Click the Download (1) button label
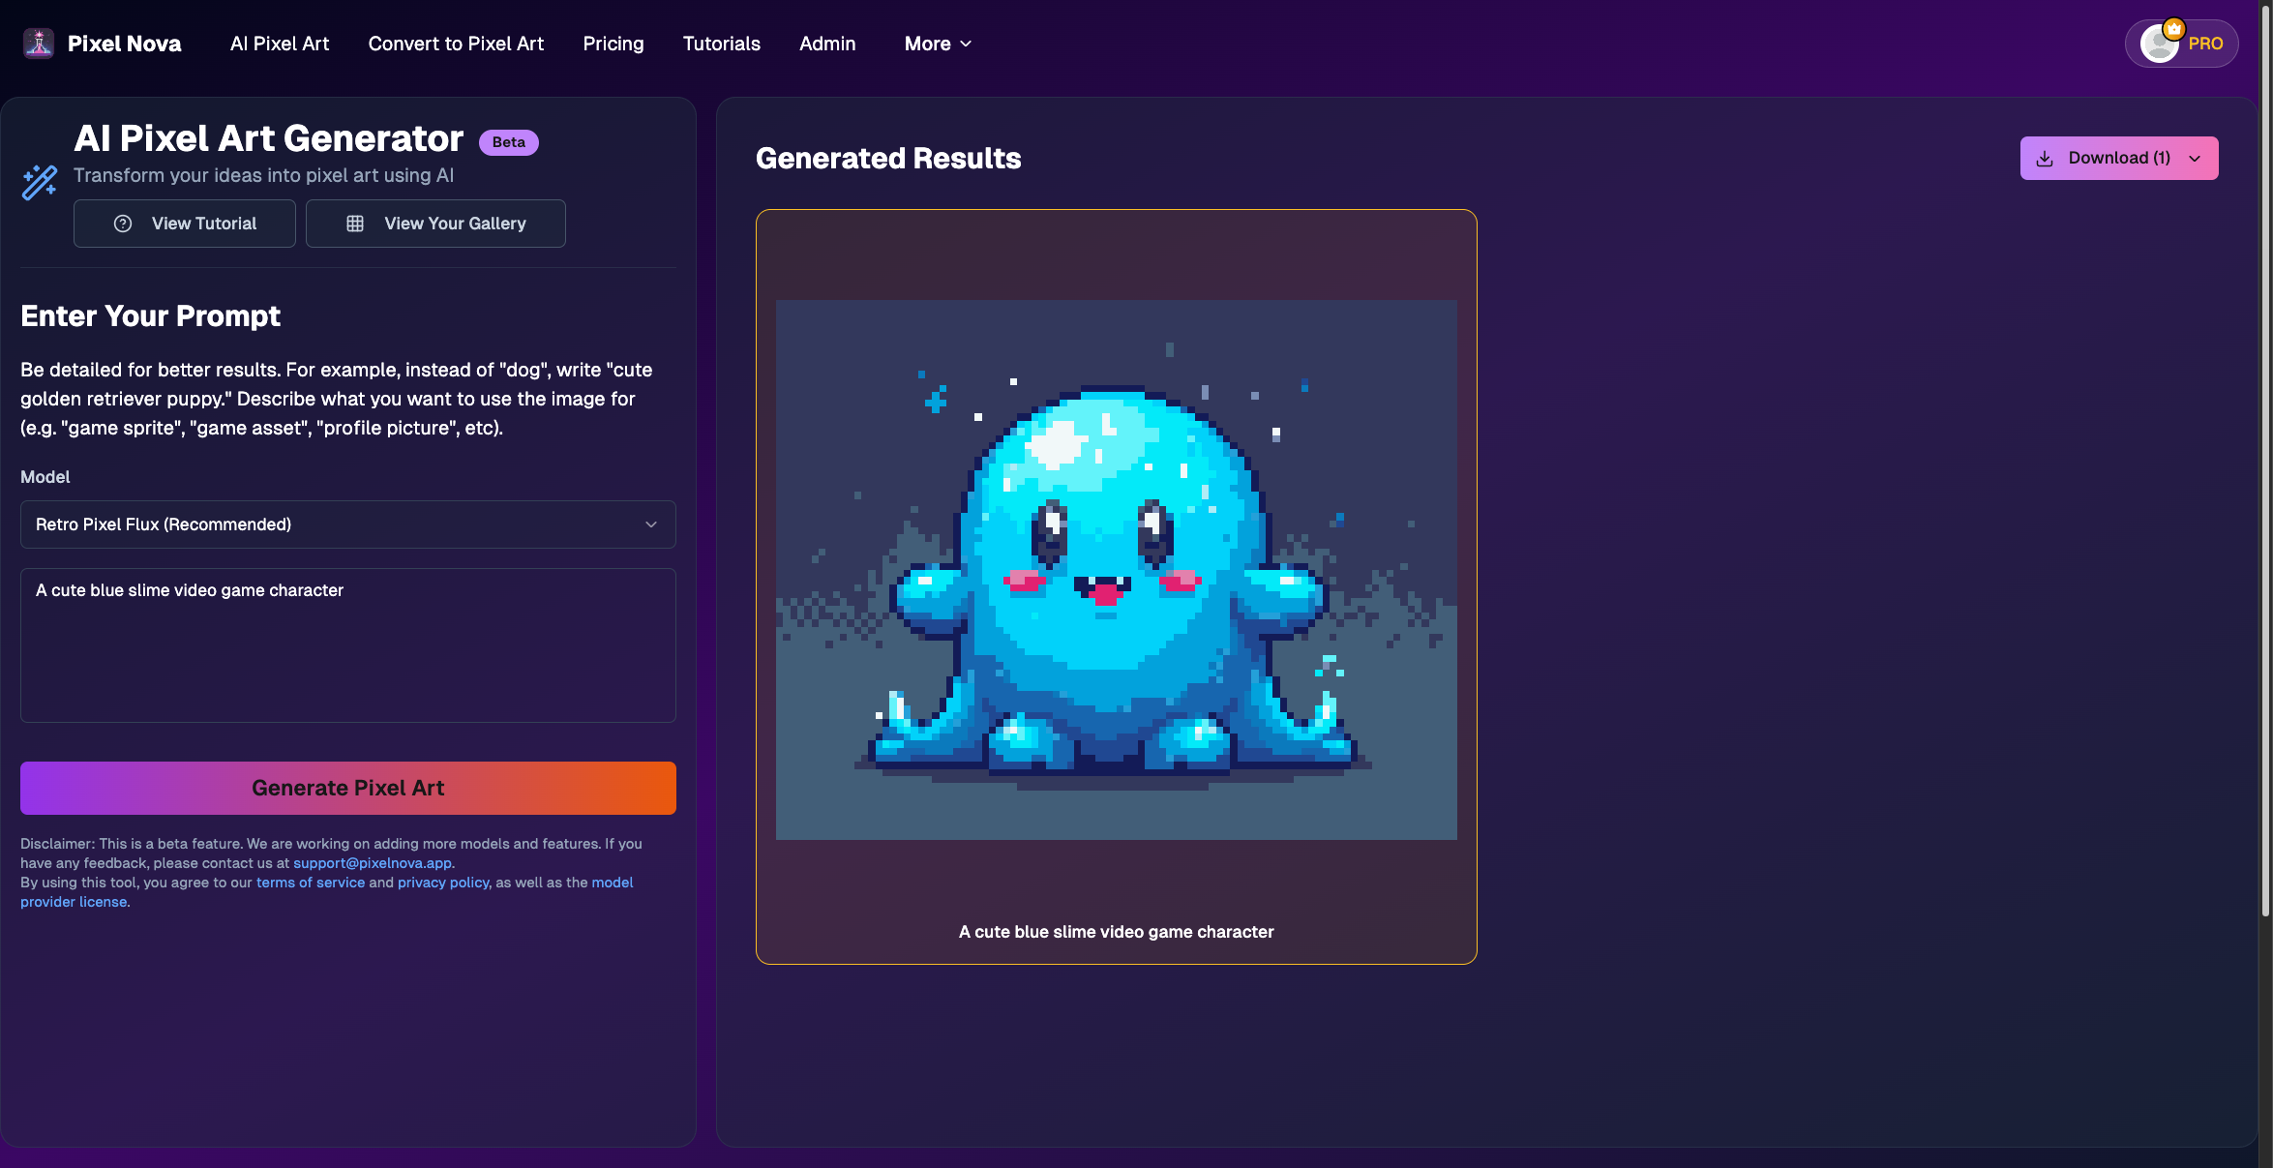2273x1168 pixels. coord(2119,158)
